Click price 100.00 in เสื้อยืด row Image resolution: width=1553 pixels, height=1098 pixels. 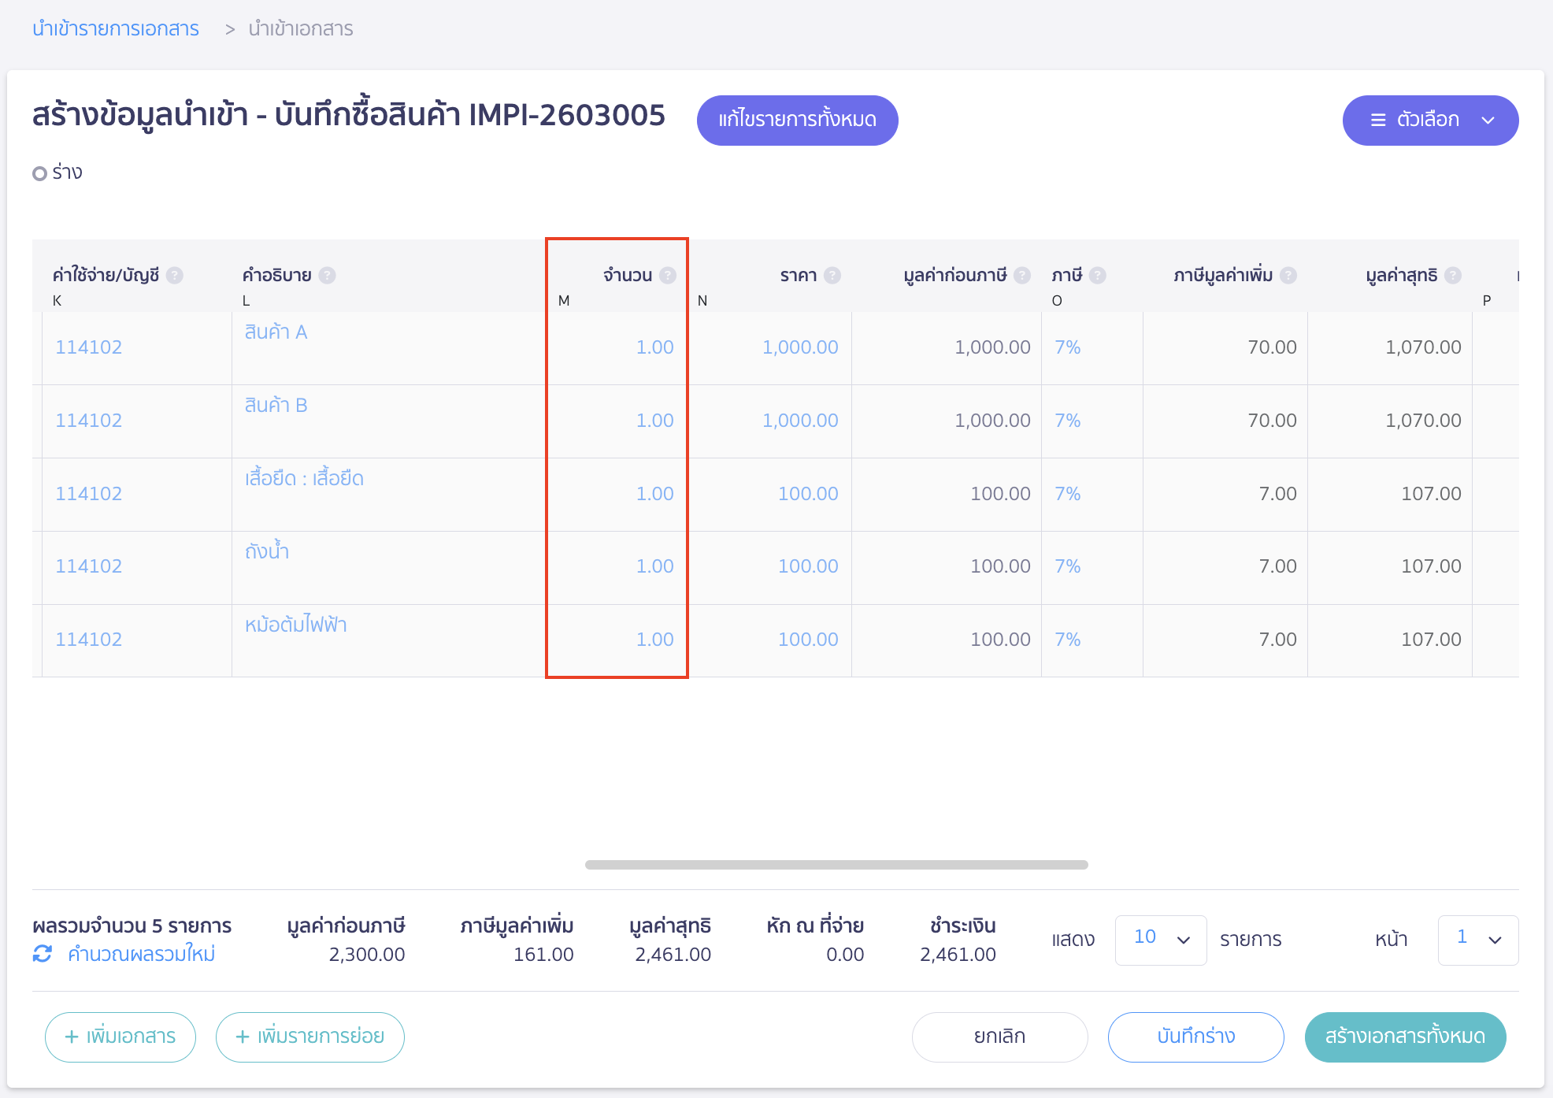click(x=808, y=494)
